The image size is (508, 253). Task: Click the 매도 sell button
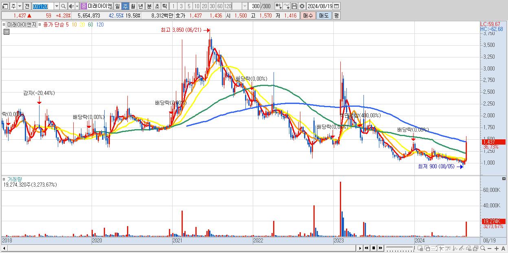(x=324, y=15)
